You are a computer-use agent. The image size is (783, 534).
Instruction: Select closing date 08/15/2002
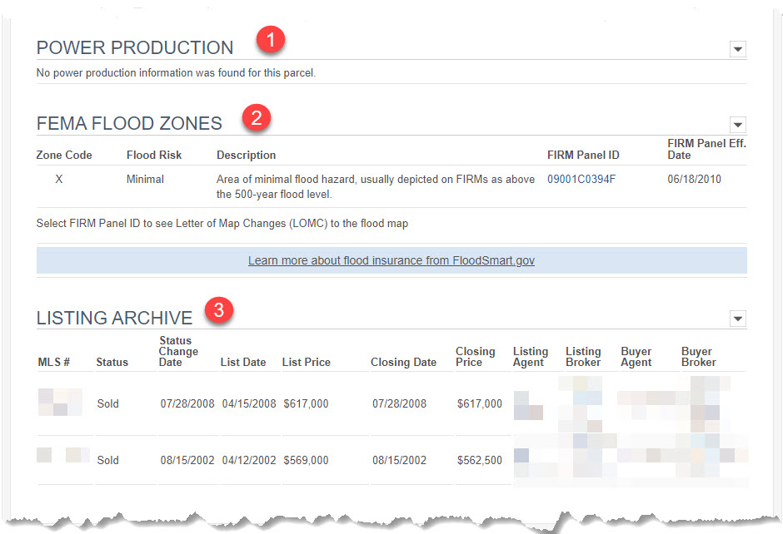(x=400, y=460)
